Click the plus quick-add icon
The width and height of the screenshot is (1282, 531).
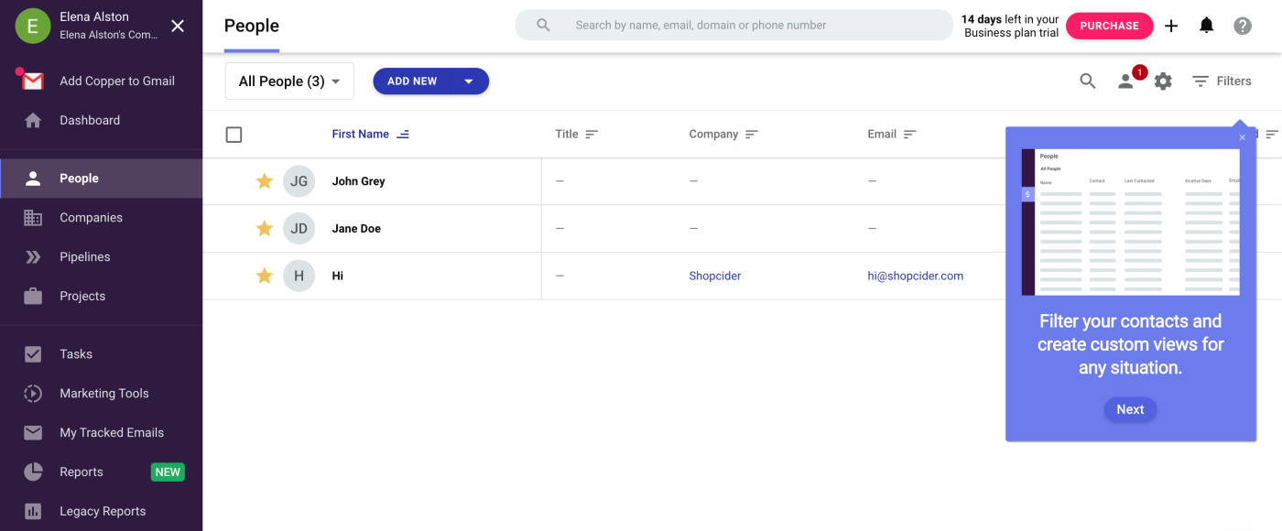pos(1171,26)
